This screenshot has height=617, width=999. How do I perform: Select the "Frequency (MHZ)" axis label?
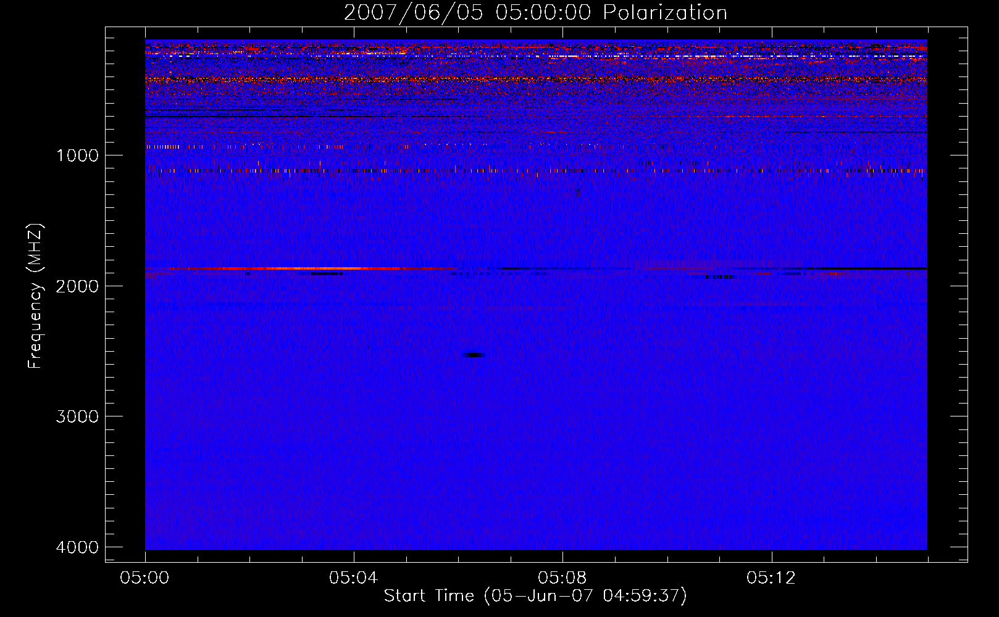35,296
